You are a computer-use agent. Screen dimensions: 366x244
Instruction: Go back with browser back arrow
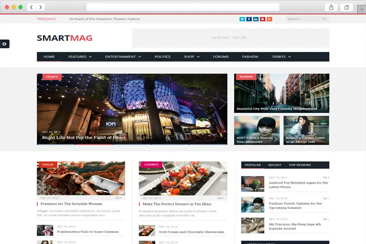click(32, 7)
